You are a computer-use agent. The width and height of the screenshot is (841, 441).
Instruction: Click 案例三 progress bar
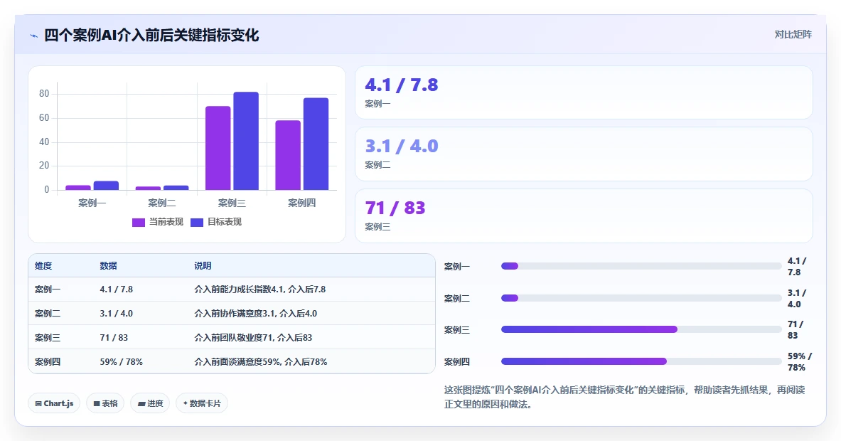[x=641, y=329]
